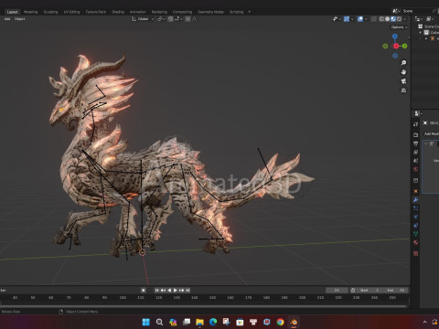The width and height of the screenshot is (439, 329).
Task: Open the Output properties tab icon
Action: (415, 143)
